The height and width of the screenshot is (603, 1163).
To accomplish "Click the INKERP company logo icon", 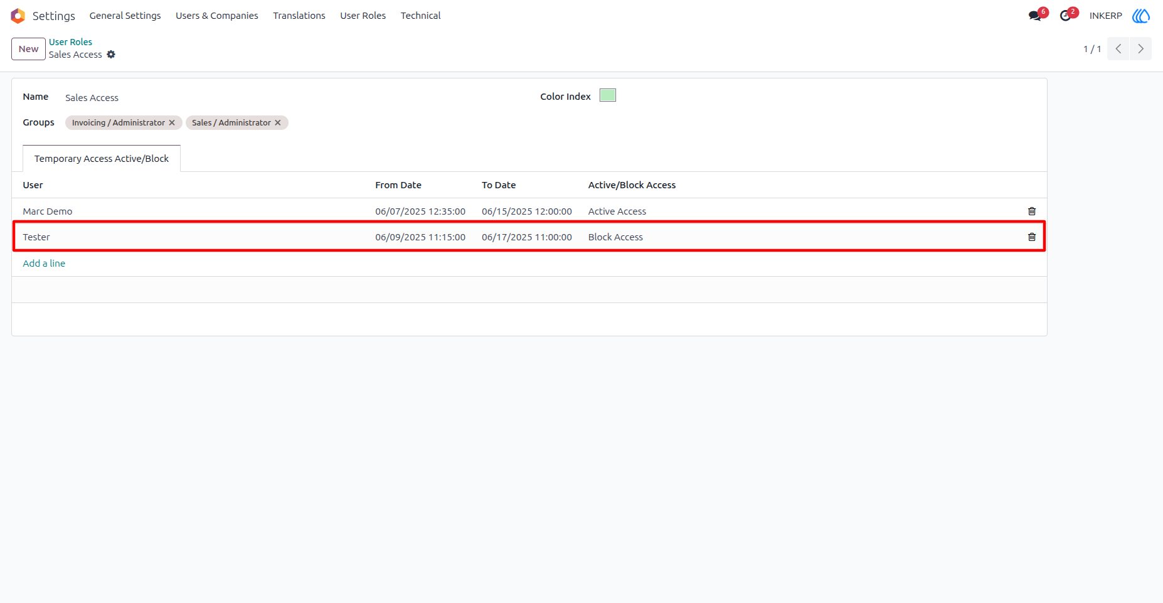I will click(x=1141, y=16).
